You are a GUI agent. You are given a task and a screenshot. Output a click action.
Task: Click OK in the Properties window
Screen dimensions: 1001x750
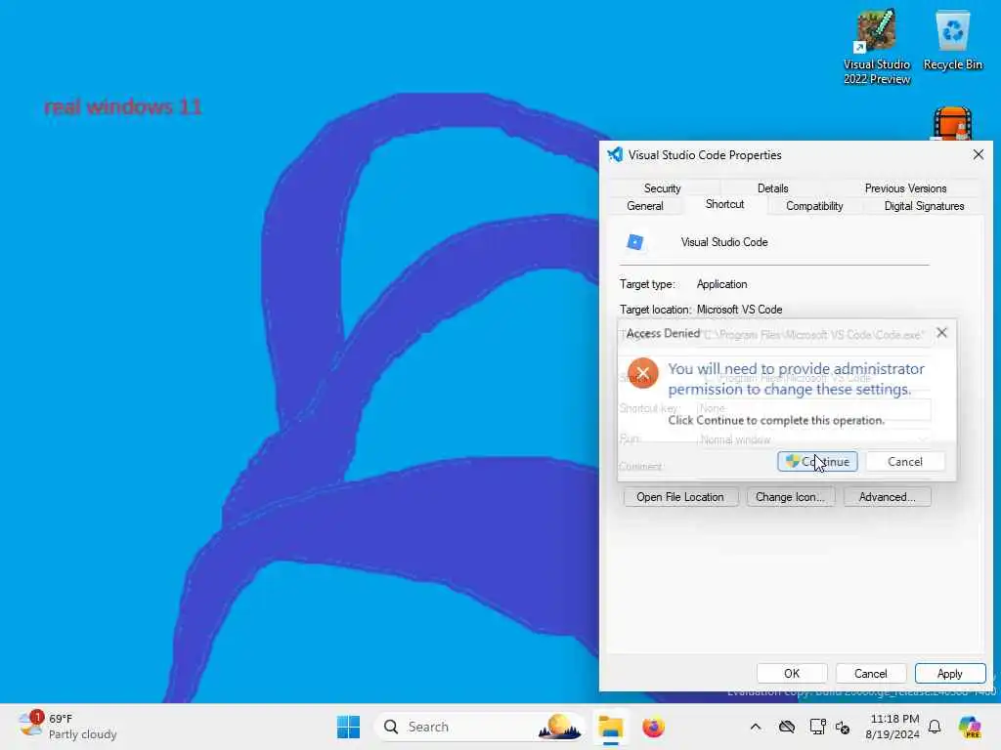[x=792, y=674]
